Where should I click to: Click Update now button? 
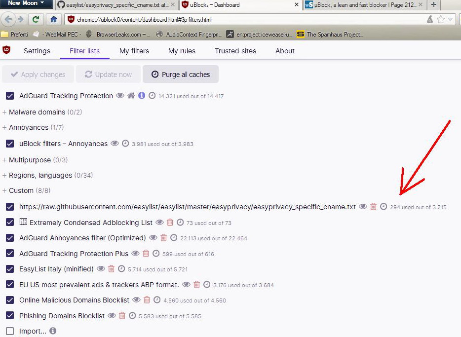(x=108, y=74)
